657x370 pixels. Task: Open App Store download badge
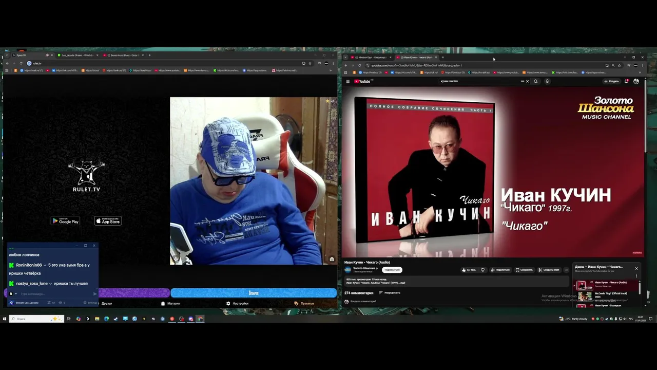[x=108, y=221]
